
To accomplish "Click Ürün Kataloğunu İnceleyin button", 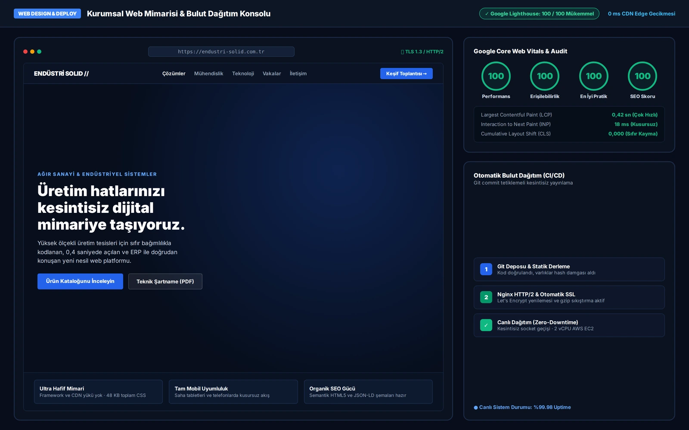I will (80, 281).
